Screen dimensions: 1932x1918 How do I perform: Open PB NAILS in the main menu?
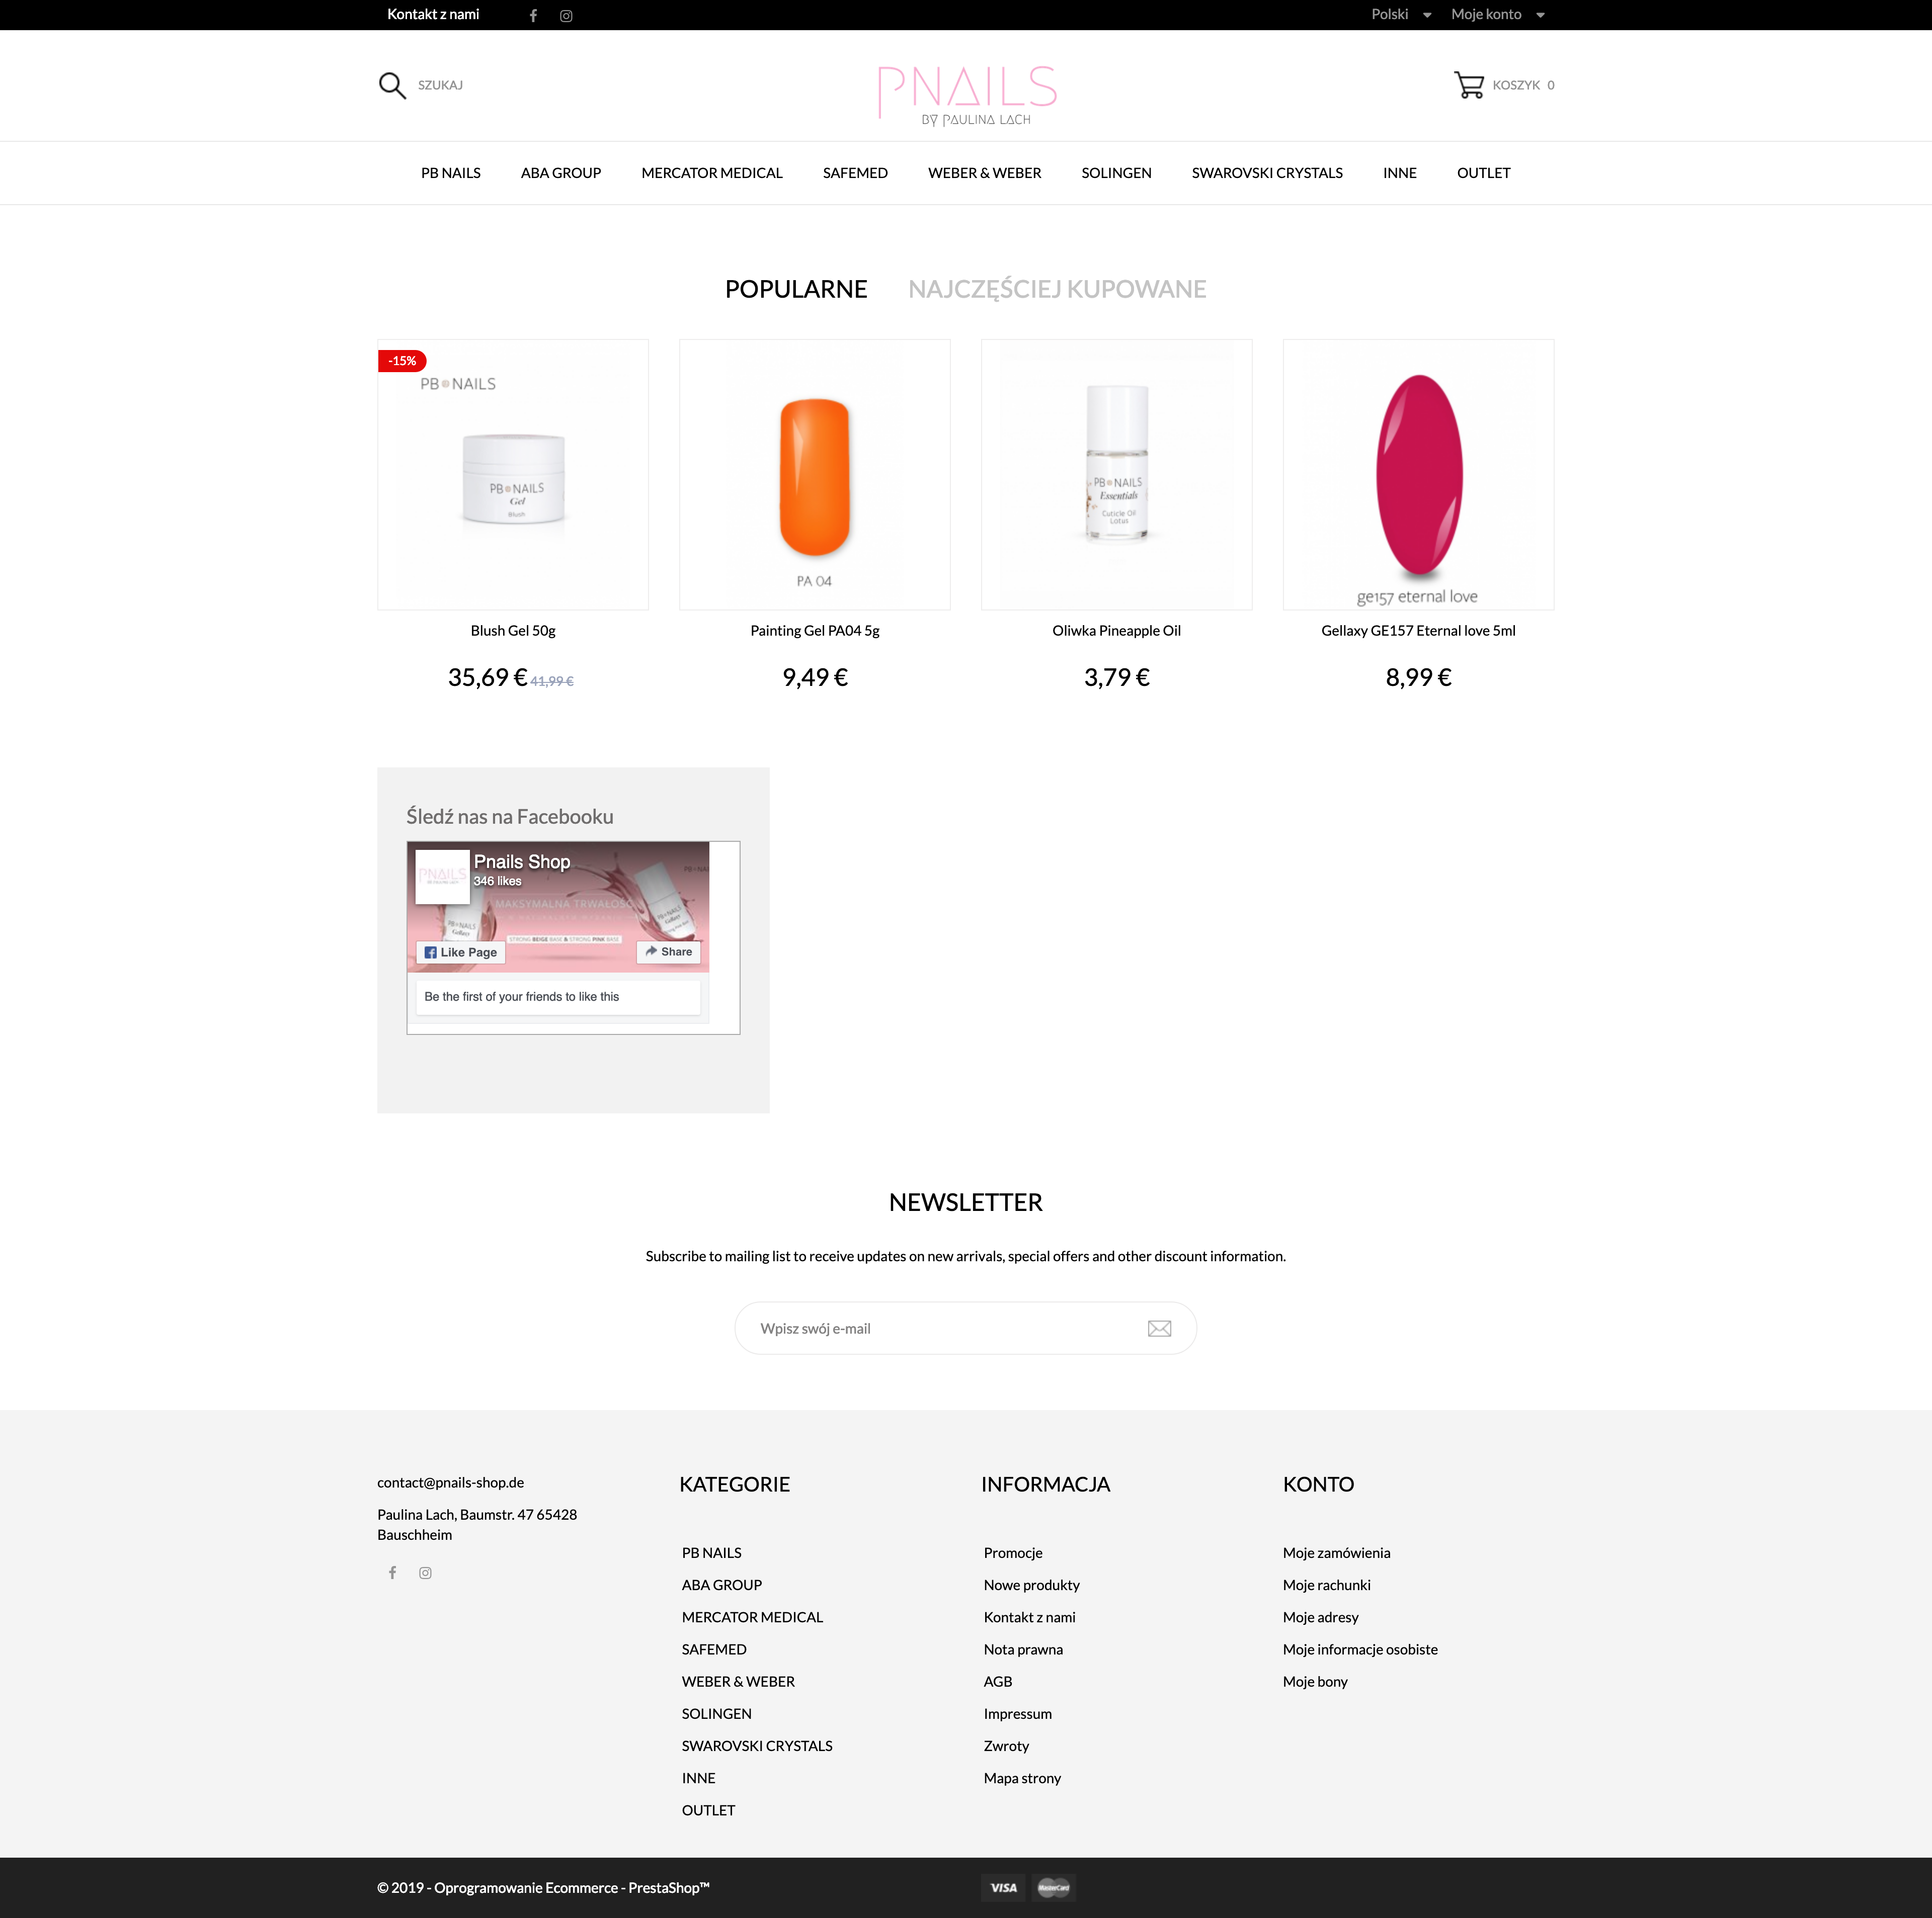click(x=450, y=173)
